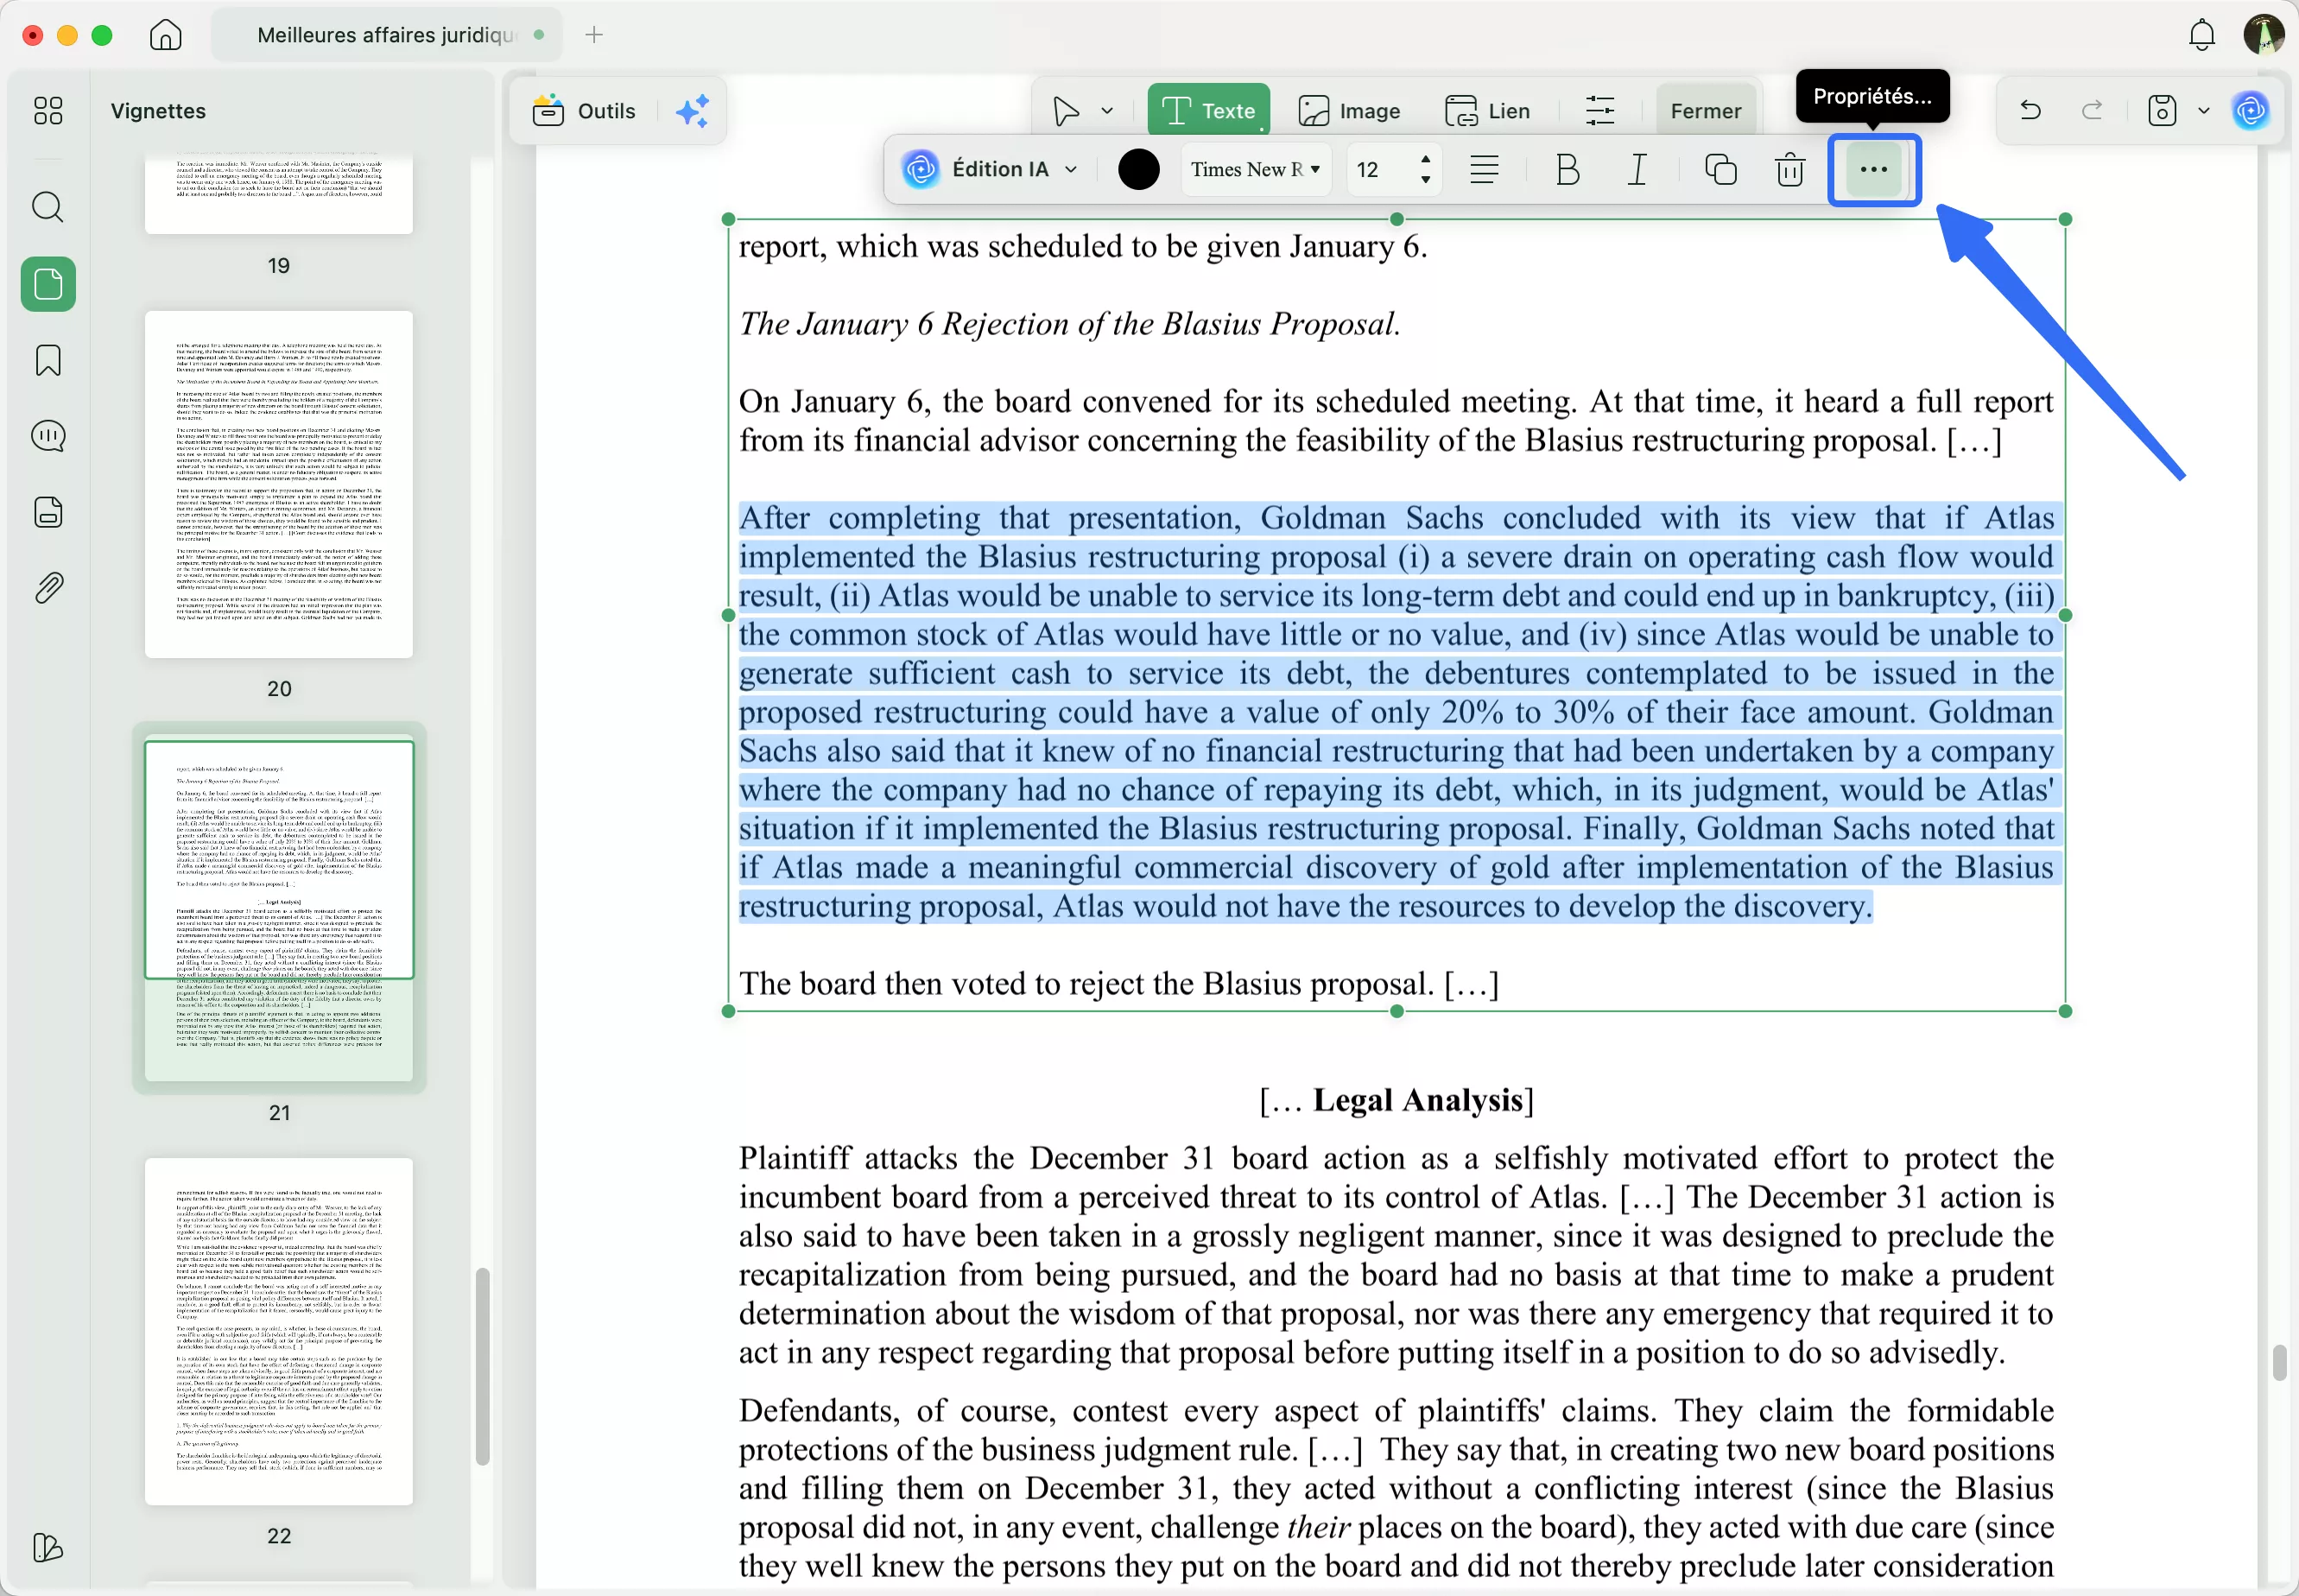This screenshot has height=1596, width=2299.
Task: Click the text alignment icon
Action: pyautogui.click(x=1484, y=170)
